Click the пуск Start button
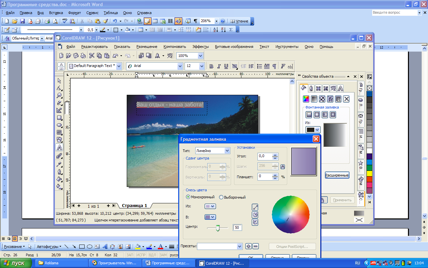Screen dimensions: 428x268 [x=16, y=263]
